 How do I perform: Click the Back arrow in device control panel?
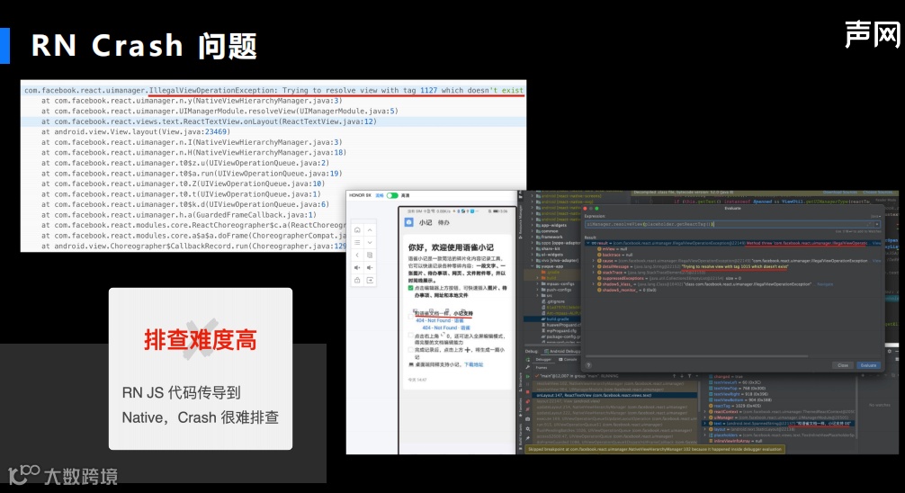(357, 255)
